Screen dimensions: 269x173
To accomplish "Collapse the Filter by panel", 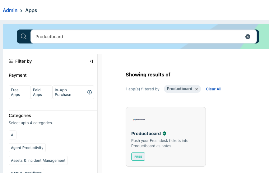I will (91, 61).
